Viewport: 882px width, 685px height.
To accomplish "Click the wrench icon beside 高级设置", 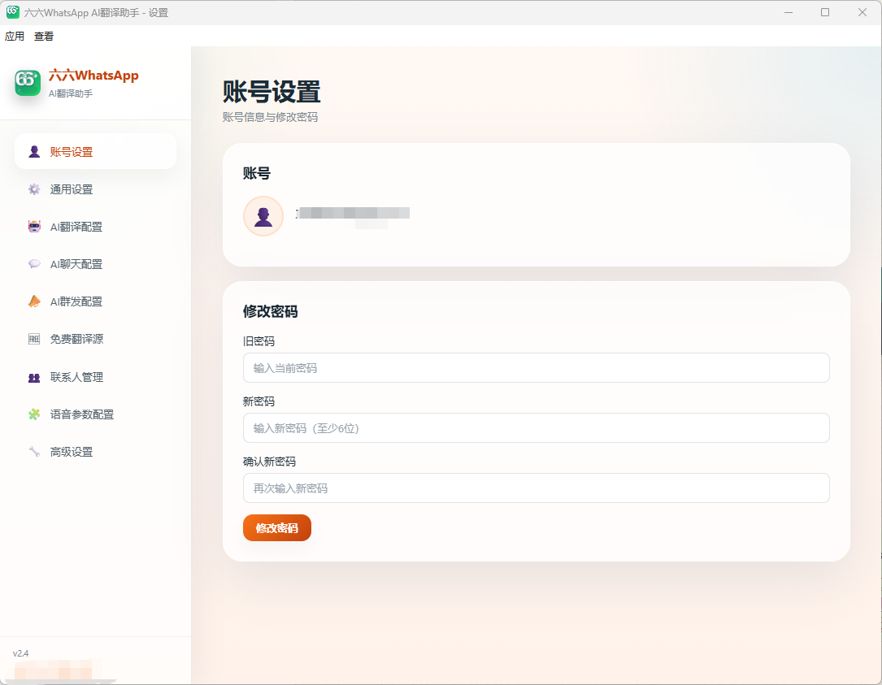I will pos(34,452).
